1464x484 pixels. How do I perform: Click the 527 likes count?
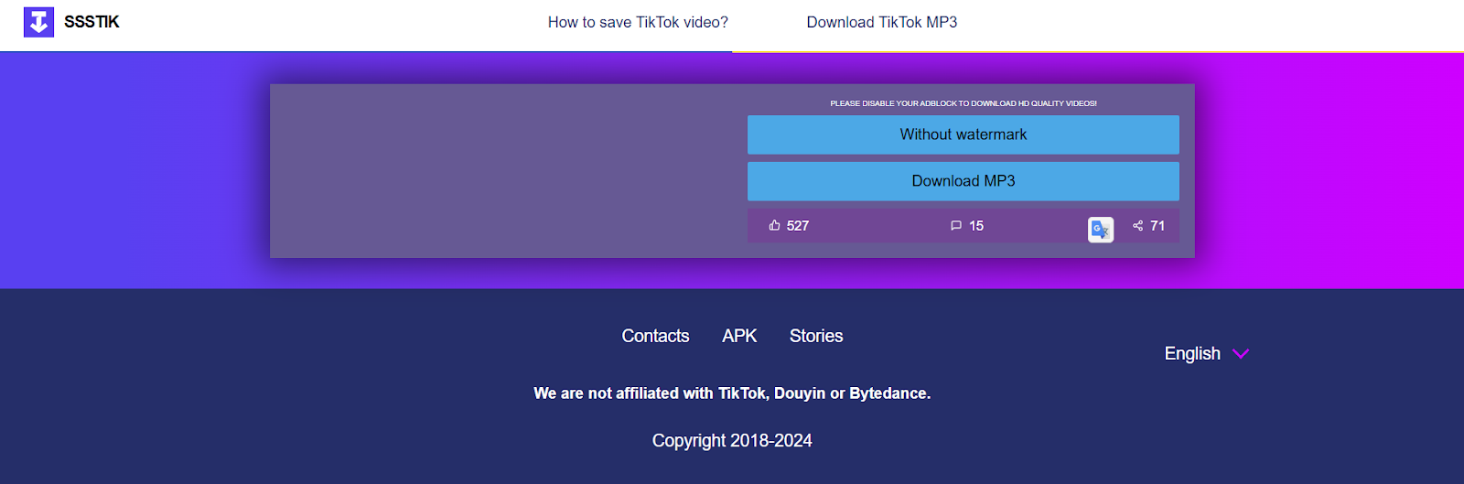coord(798,226)
